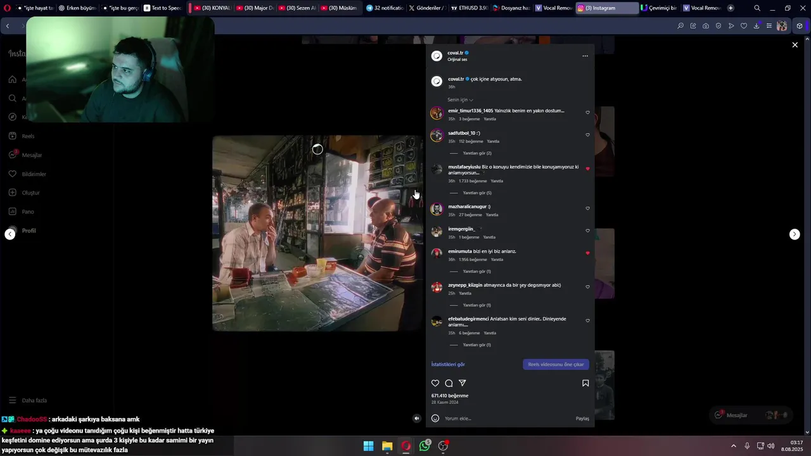Open File Explorer on the taskbar
The width and height of the screenshot is (811, 456).
(387, 446)
